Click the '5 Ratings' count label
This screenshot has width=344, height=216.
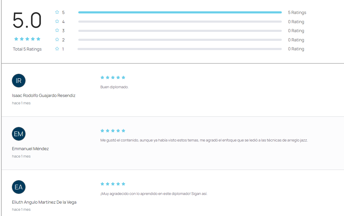click(297, 12)
